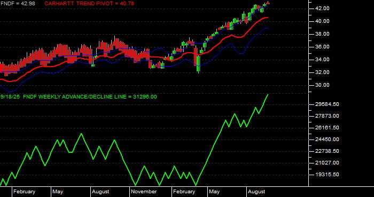Click the 36.00 price axis value
This screenshot has width=374, height=197.
(322, 47)
